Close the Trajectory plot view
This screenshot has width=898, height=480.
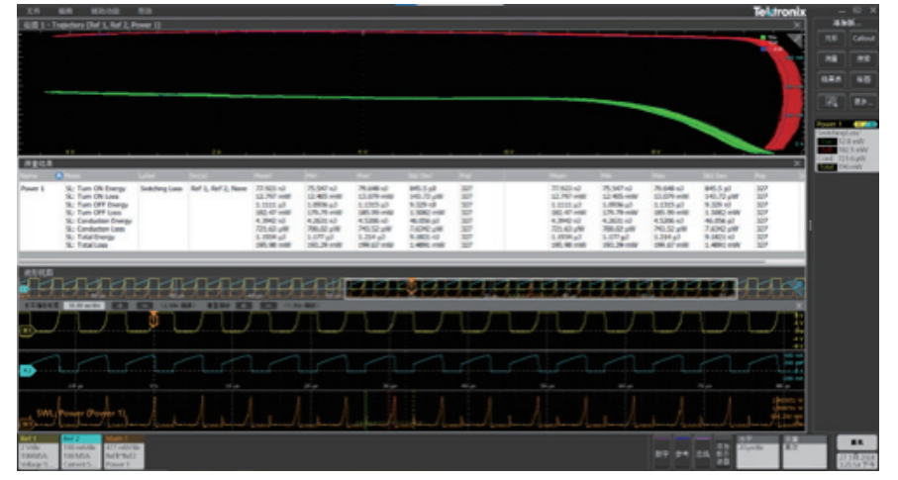coord(799,24)
